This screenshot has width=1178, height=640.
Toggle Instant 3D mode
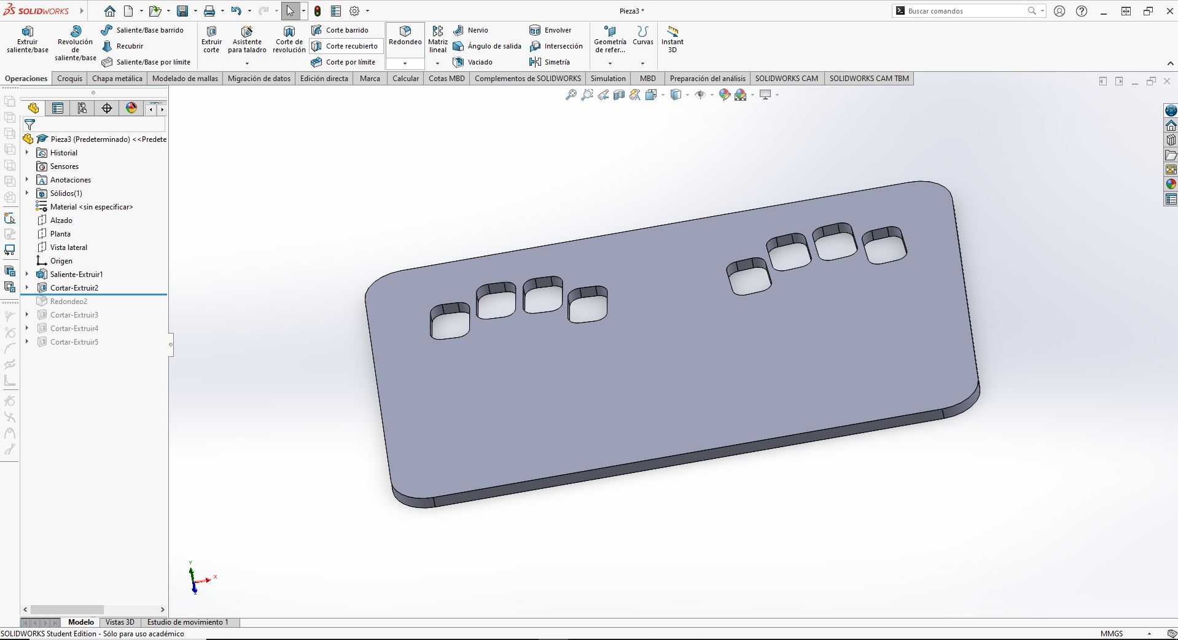[x=672, y=40]
